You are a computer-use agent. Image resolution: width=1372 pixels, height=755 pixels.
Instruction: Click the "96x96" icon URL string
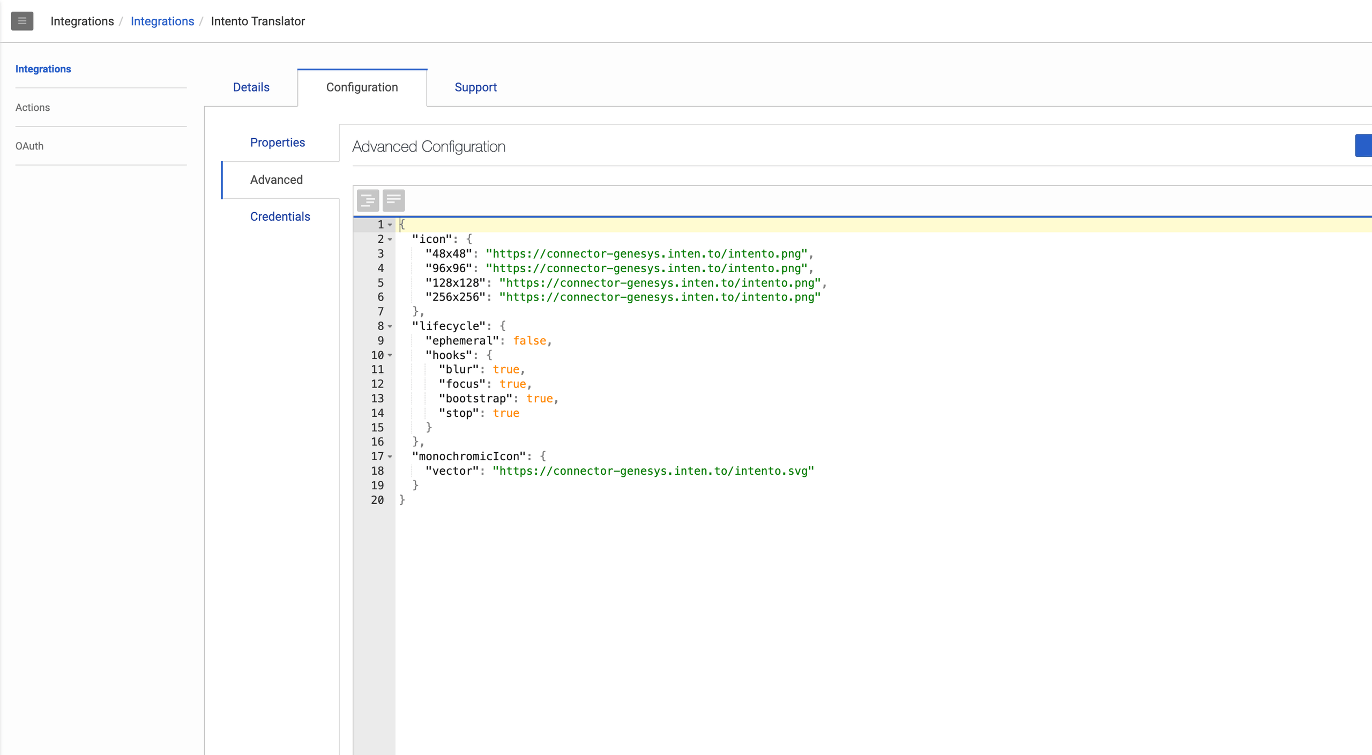[x=647, y=268]
